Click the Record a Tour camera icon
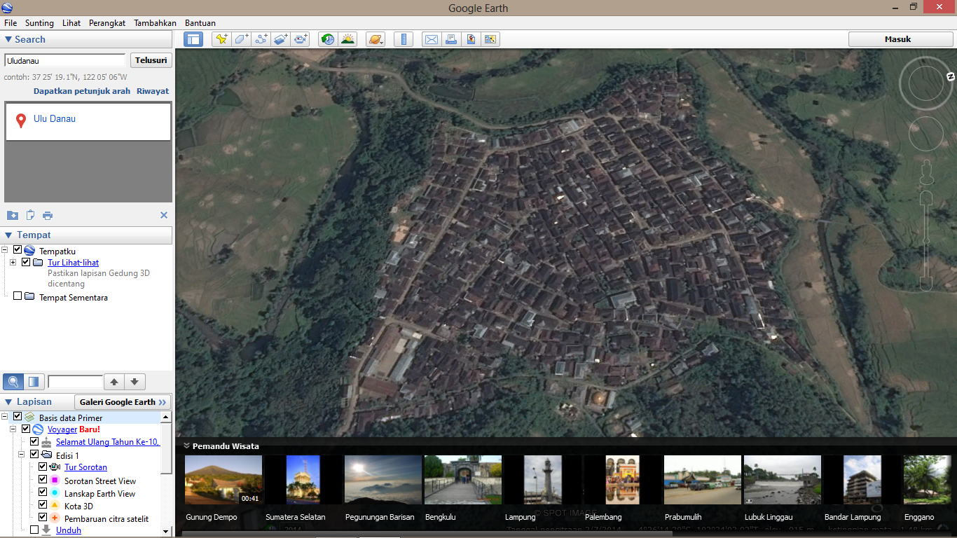Image resolution: width=957 pixels, height=538 pixels. click(301, 39)
